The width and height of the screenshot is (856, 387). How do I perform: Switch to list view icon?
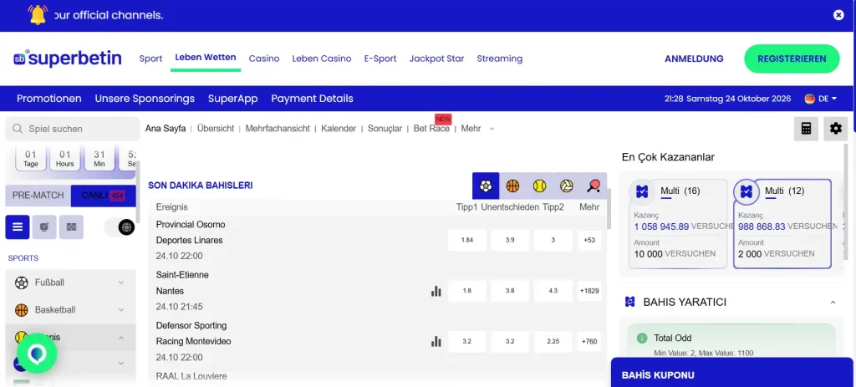click(x=18, y=227)
